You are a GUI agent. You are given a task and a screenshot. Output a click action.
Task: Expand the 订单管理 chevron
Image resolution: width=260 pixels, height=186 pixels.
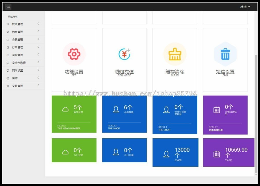tap(38, 47)
